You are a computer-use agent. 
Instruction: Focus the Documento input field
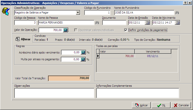tap(114, 23)
